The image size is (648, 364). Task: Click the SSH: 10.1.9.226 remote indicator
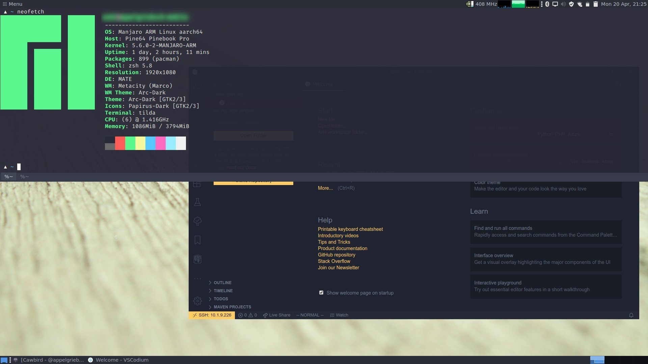(212, 315)
